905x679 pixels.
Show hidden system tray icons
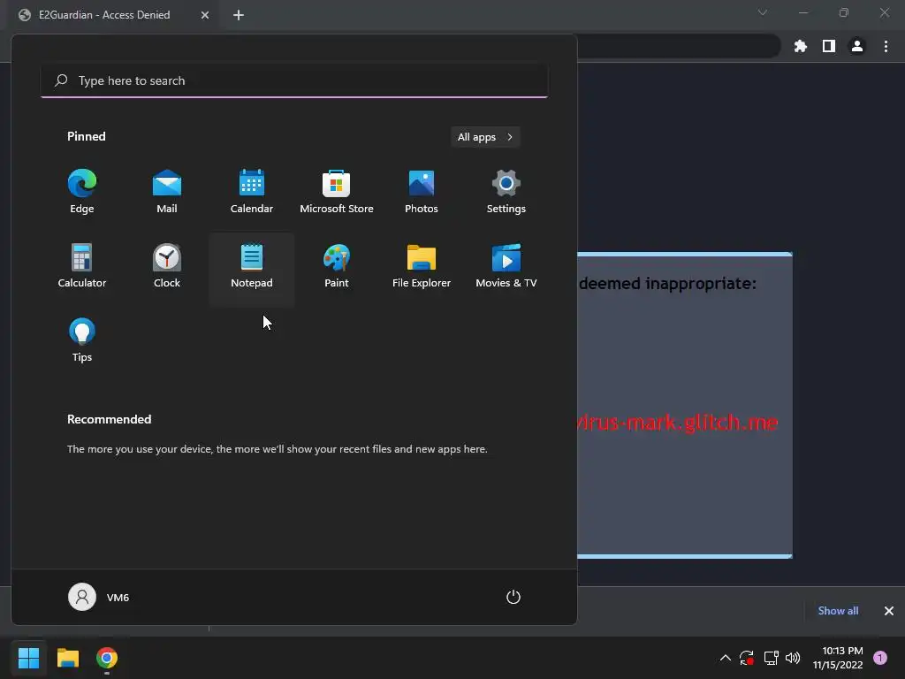[726, 658]
